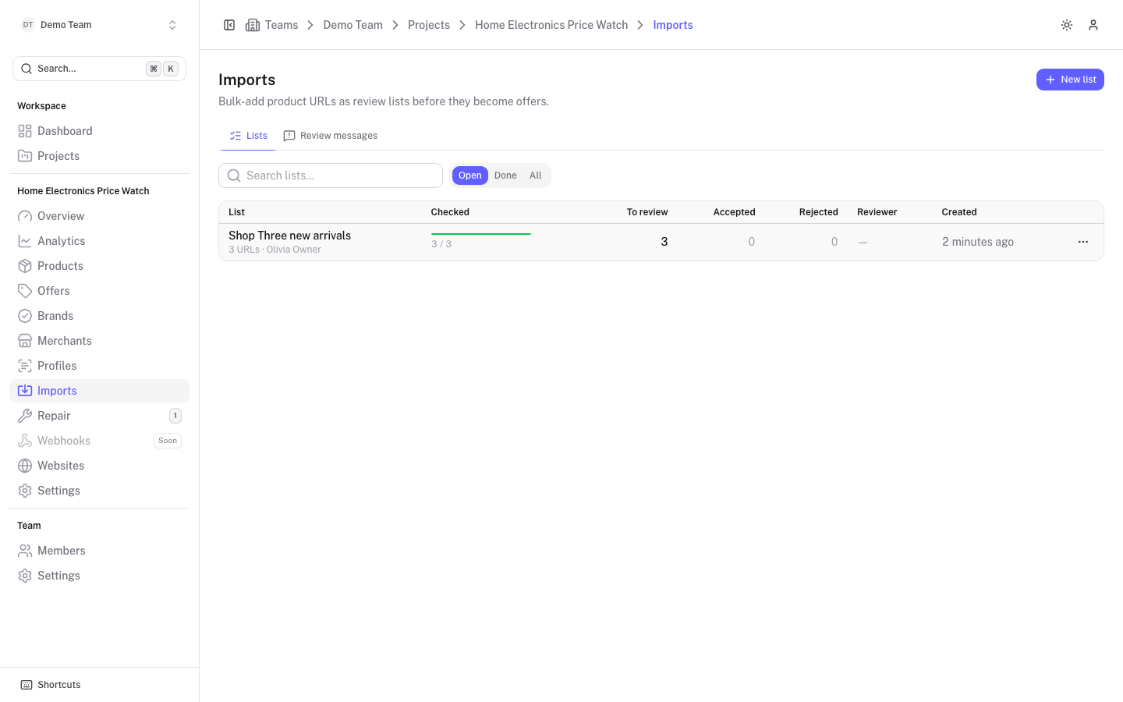Image resolution: width=1123 pixels, height=702 pixels.
Task: Click the 2 minutes ago created value
Action: coord(978,242)
